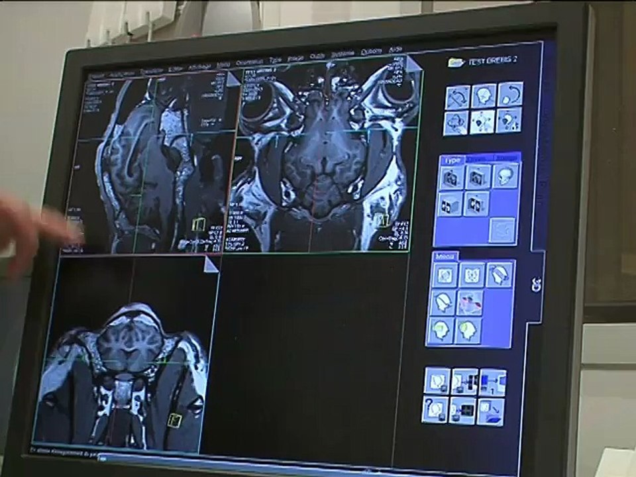Expand dog-ear corner of the sagittal viewport
Viewport: 636px width, 477px height.
tap(234, 78)
